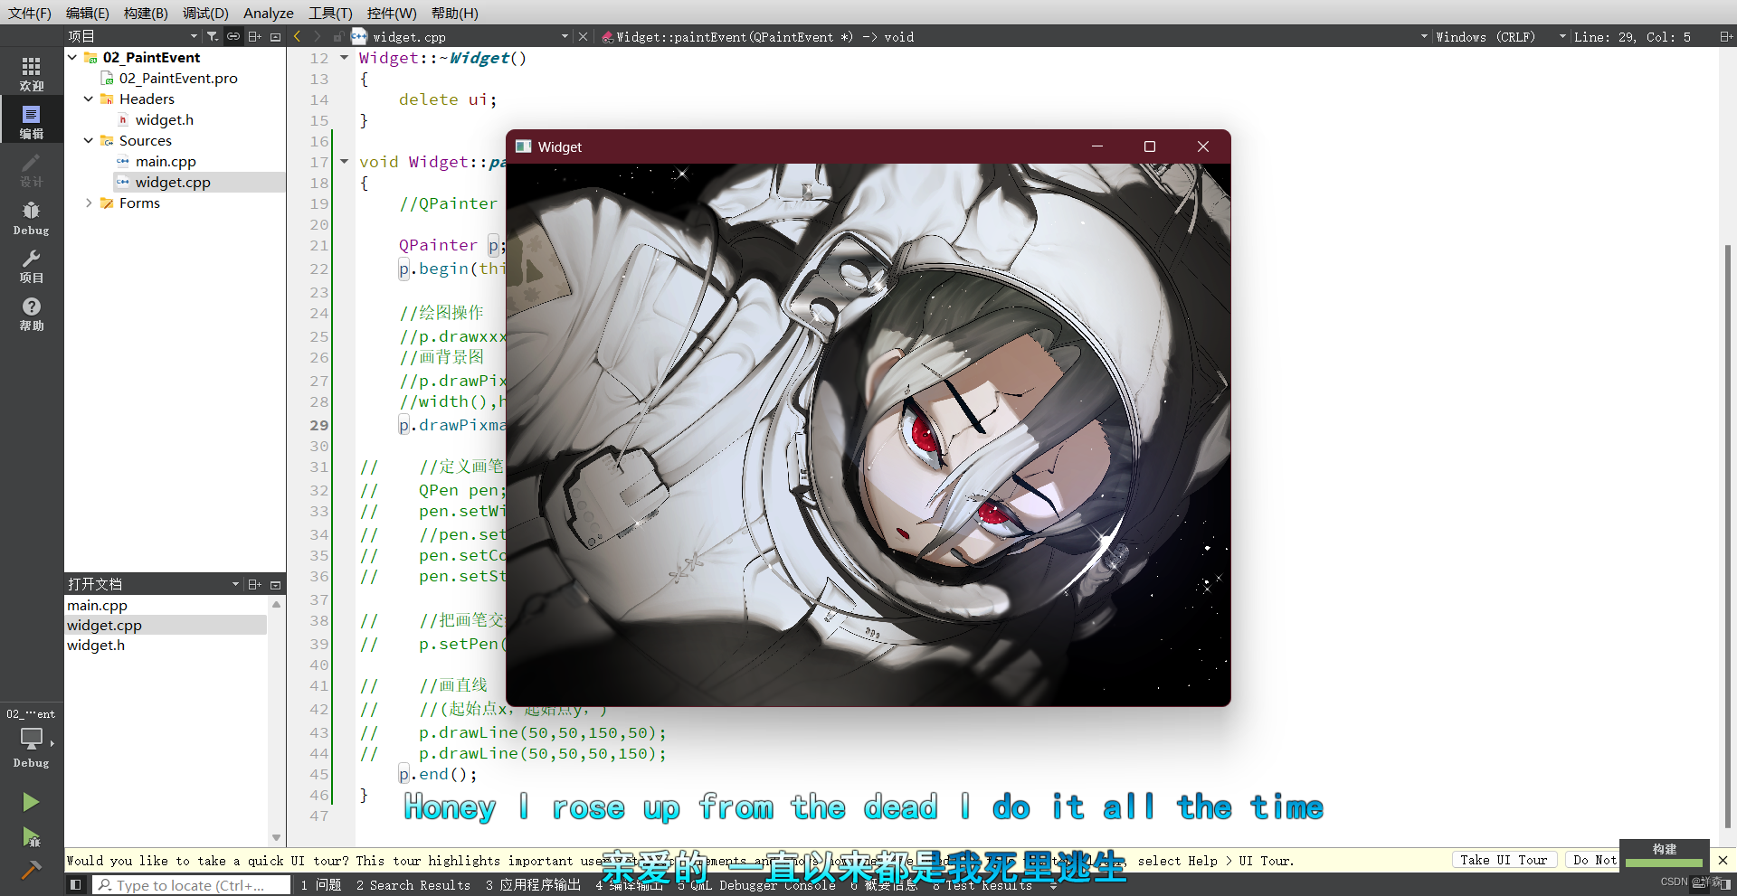1737x896 pixels.
Task: Open the 1 问题 output pane
Action: [321, 885]
